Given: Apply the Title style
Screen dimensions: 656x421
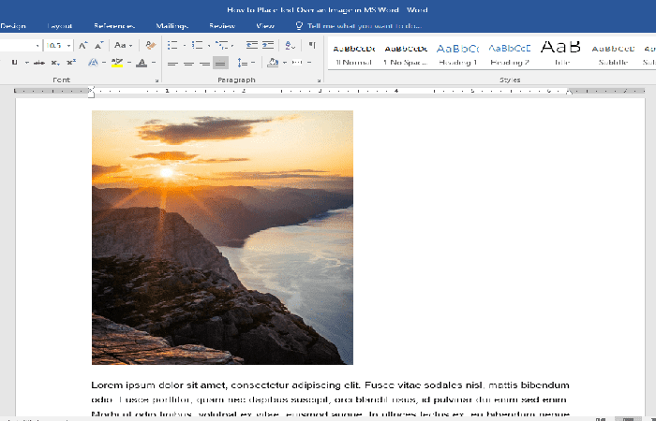Looking at the screenshot, I should coord(561,52).
